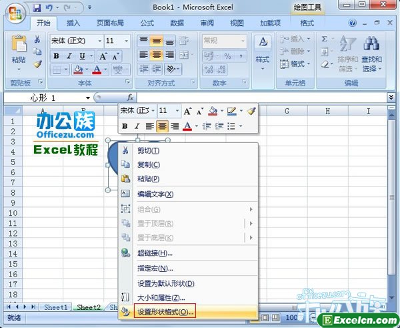Open the ribbon font name dropdown
This screenshot has width=400, height=328.
coord(100,41)
